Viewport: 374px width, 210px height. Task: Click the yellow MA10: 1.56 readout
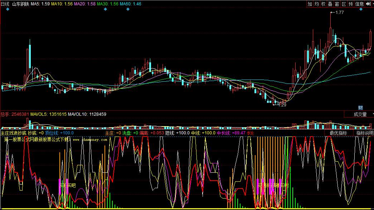point(62,4)
